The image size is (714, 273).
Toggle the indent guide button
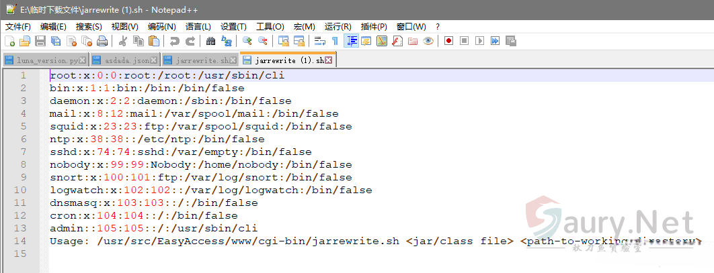[x=351, y=42]
